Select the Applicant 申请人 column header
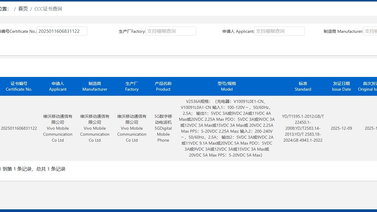 point(58,86)
